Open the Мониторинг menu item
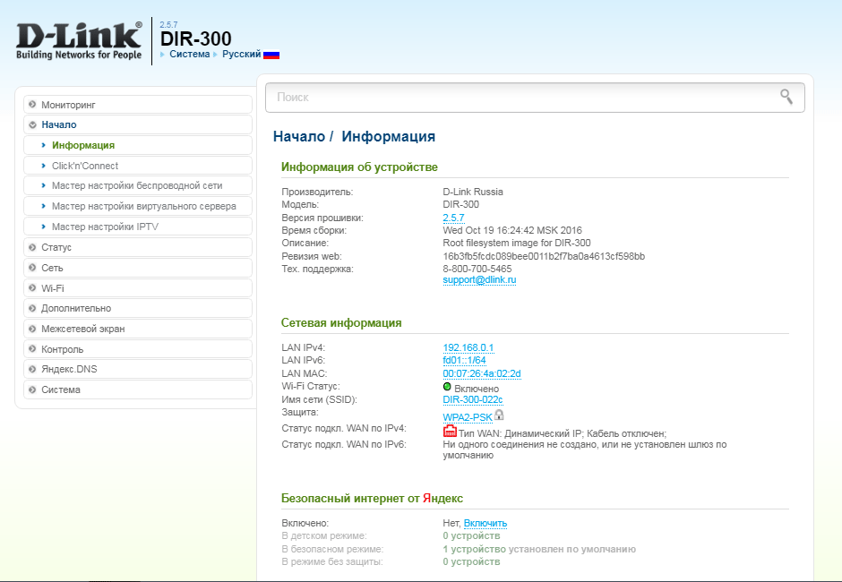Image resolution: width=842 pixels, height=582 pixels. pyautogui.click(x=138, y=105)
